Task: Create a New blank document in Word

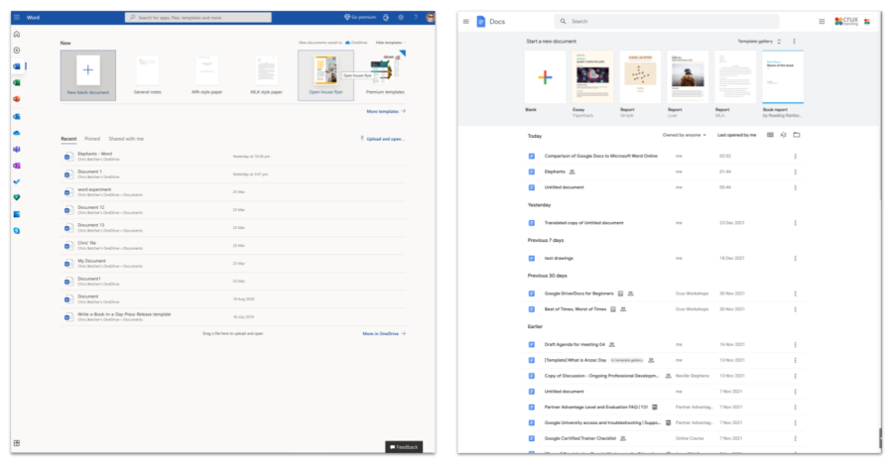Action: tap(88, 75)
